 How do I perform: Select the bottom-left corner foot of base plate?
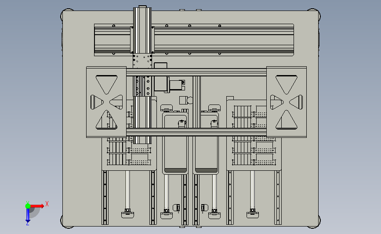click(x=65, y=223)
